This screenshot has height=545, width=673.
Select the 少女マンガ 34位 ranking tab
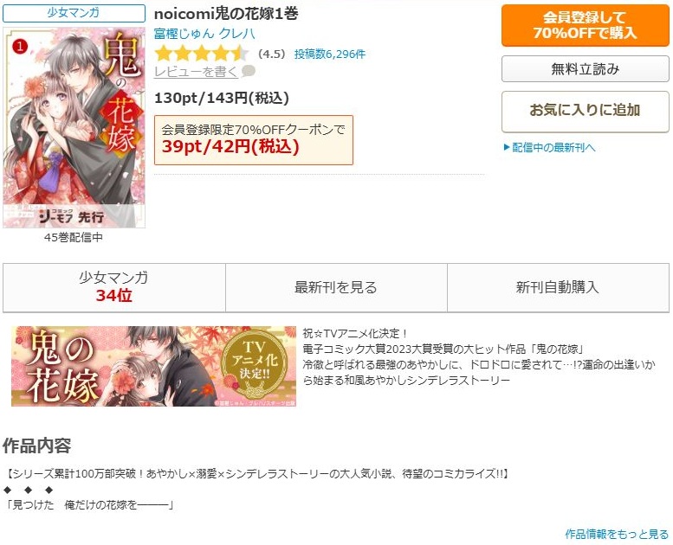pyautogui.click(x=113, y=287)
